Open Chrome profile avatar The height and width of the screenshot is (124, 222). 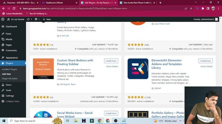[213, 8]
